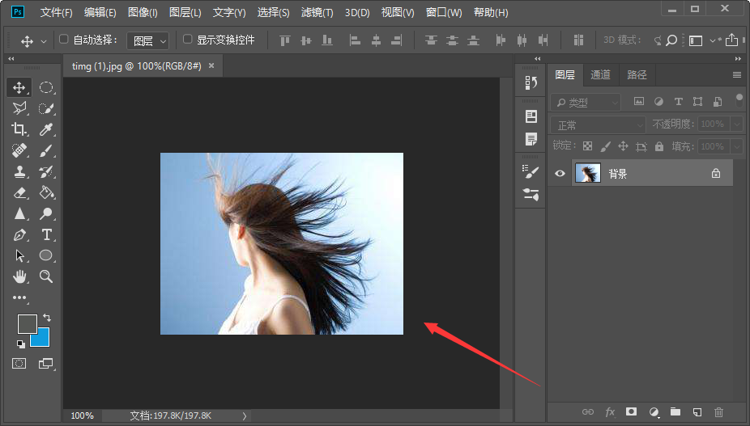
Task: Swap foreground and background colors
Action: click(x=47, y=318)
